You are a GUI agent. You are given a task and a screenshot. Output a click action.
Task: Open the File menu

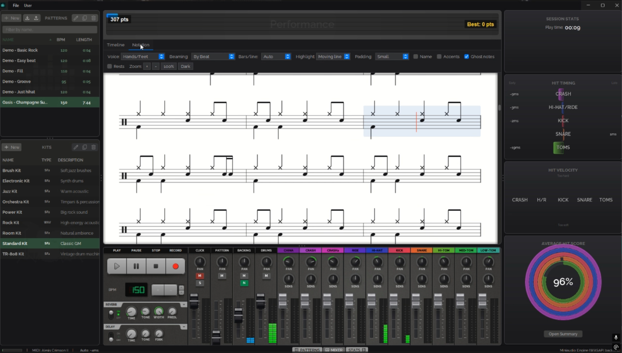coord(16,5)
